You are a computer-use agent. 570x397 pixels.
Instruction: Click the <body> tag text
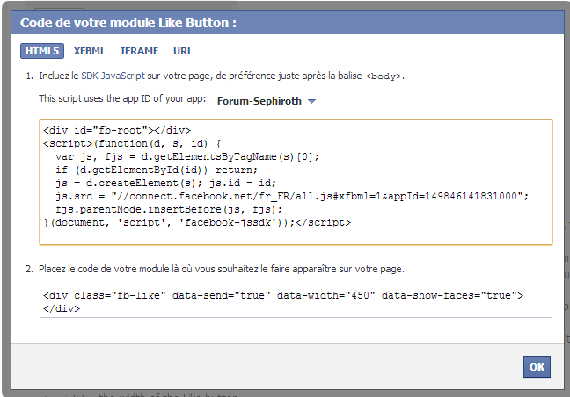[x=384, y=76]
